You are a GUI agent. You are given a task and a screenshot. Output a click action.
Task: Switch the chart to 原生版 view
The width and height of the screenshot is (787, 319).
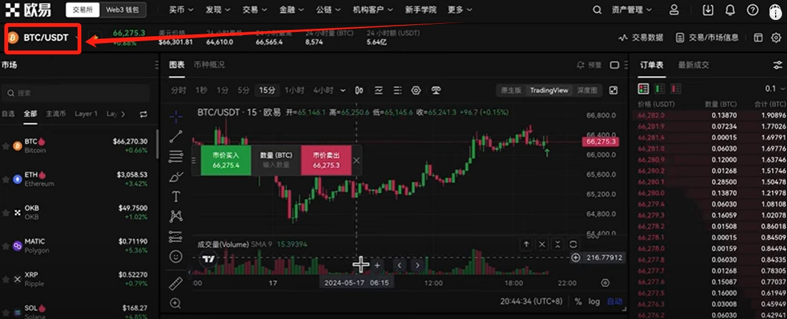click(510, 90)
